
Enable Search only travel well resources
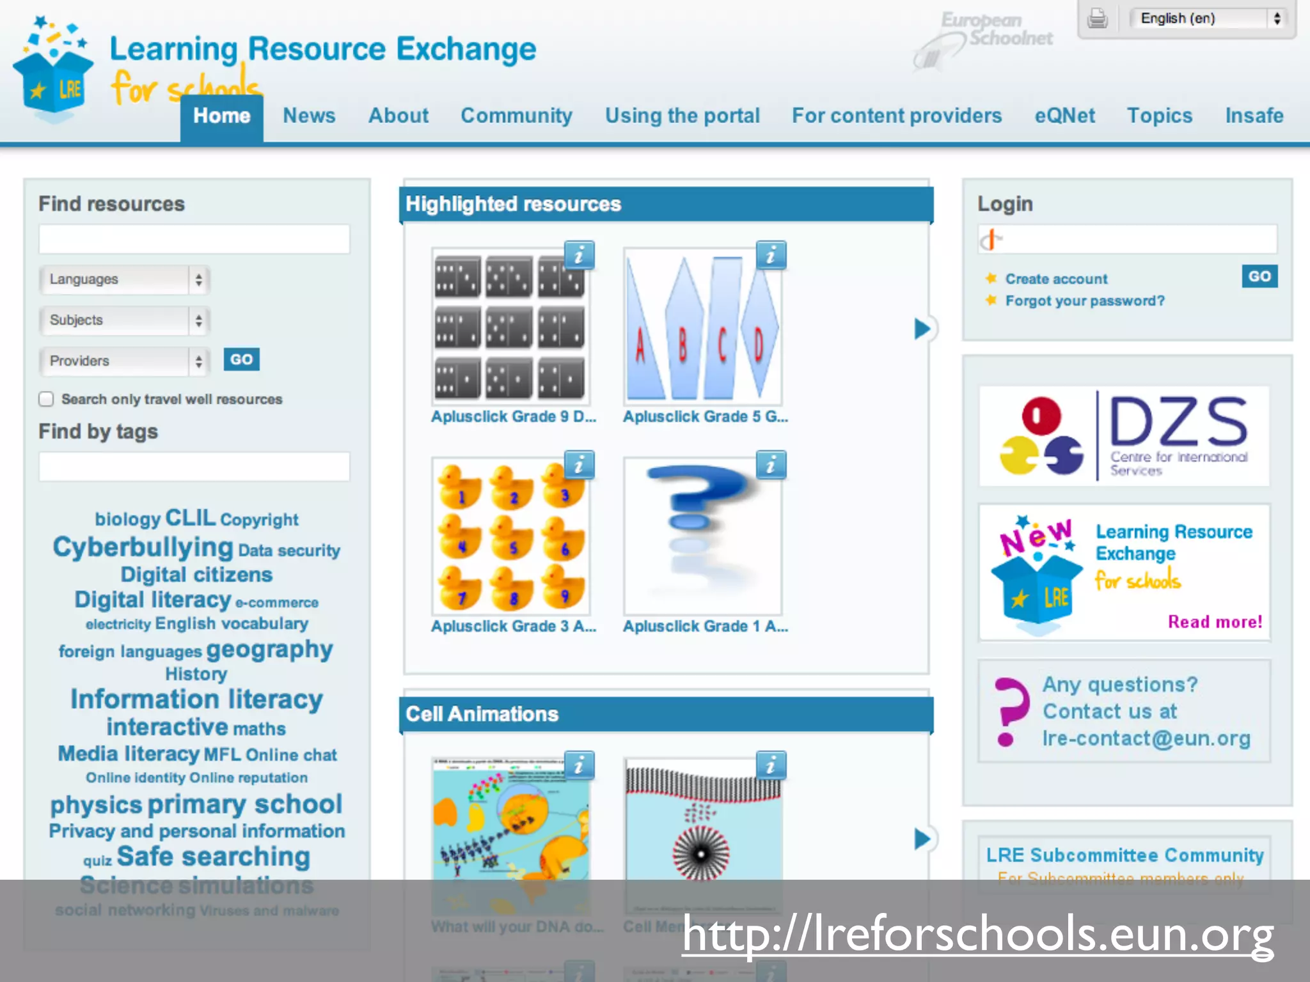click(46, 399)
